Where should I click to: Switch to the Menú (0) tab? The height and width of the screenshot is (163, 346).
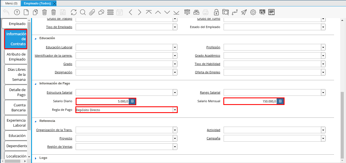click(11, 3)
